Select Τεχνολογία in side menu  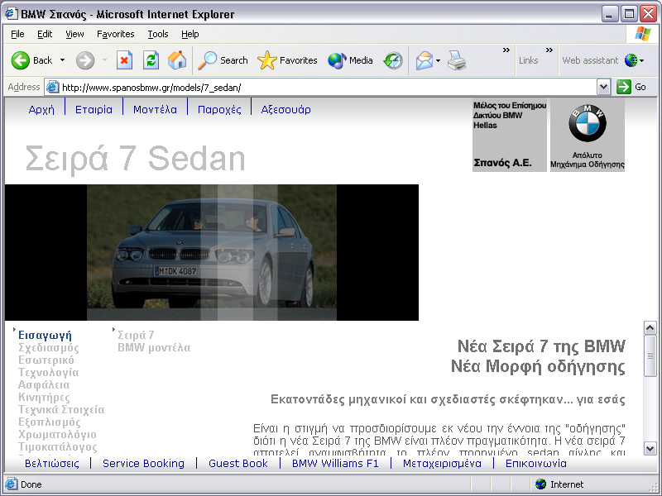49,373
